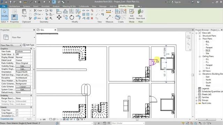Activate the Offset tool in the Modify panel
223x125 pixels.
click(65, 11)
